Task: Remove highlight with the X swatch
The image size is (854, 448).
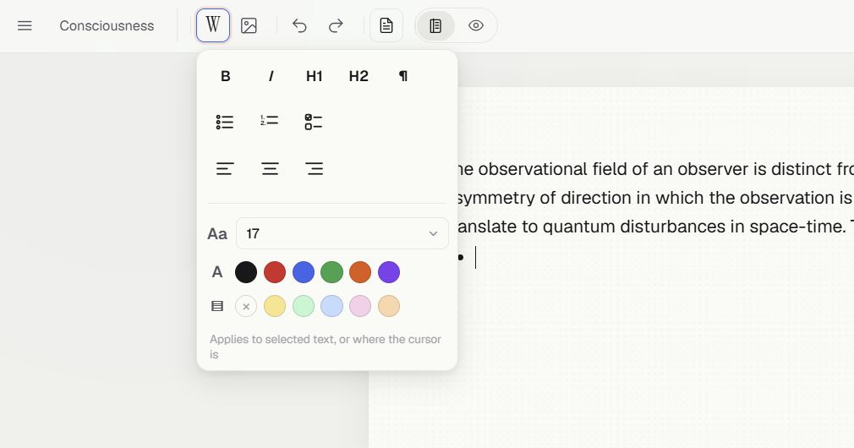Action: click(x=246, y=307)
